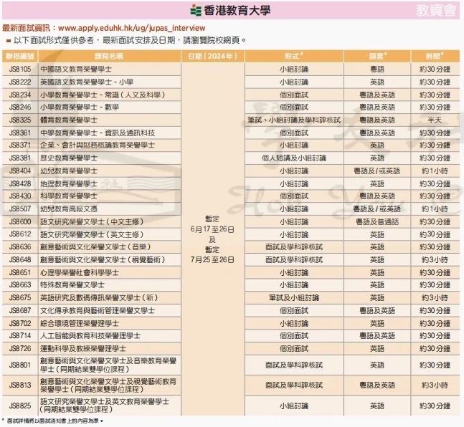Click the 課程名稱 column header
The image size is (464, 427).
109,56
